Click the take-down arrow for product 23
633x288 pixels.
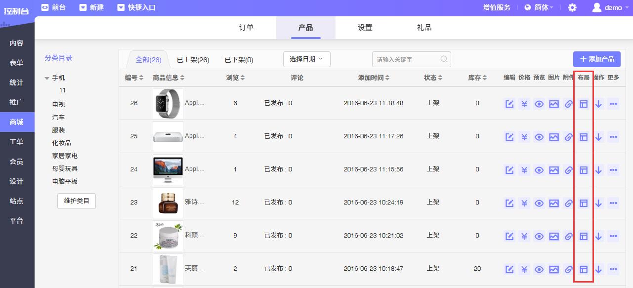(x=598, y=203)
